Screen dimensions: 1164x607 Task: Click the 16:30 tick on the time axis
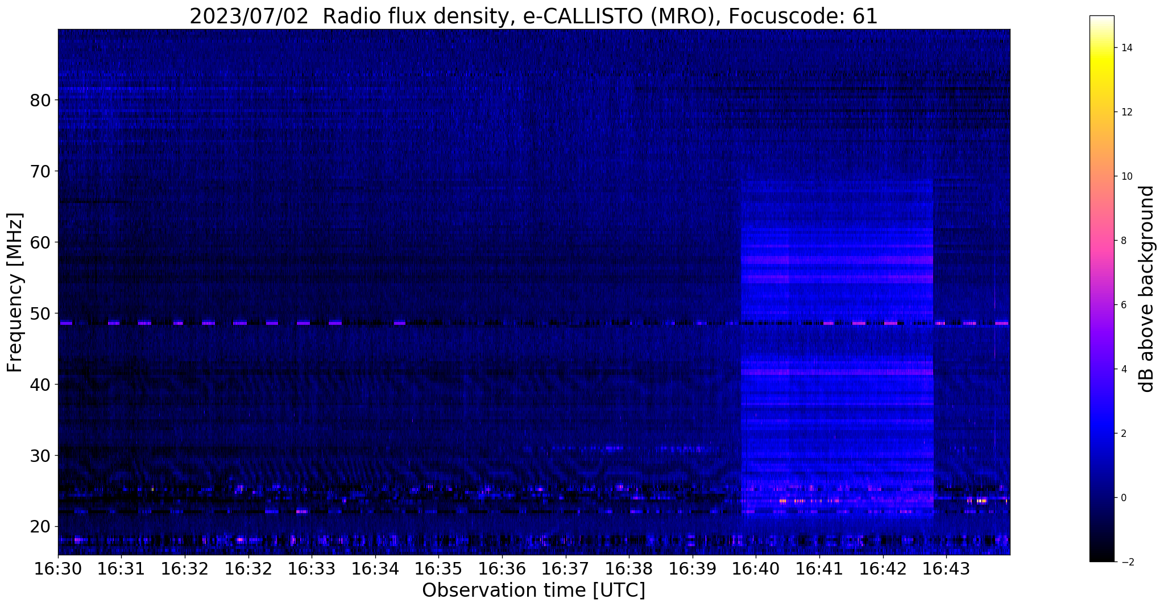tap(58, 569)
